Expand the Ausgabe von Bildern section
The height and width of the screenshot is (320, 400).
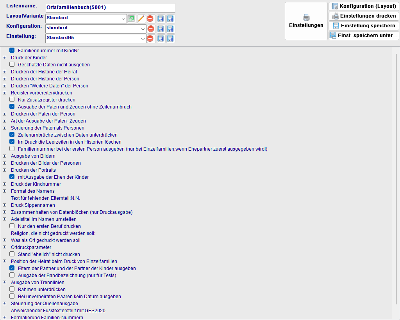(x=4, y=156)
